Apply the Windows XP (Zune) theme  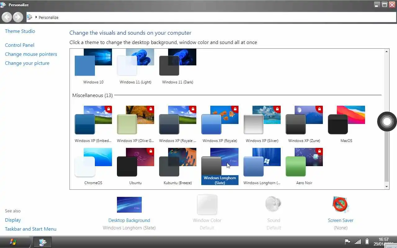coord(304,124)
